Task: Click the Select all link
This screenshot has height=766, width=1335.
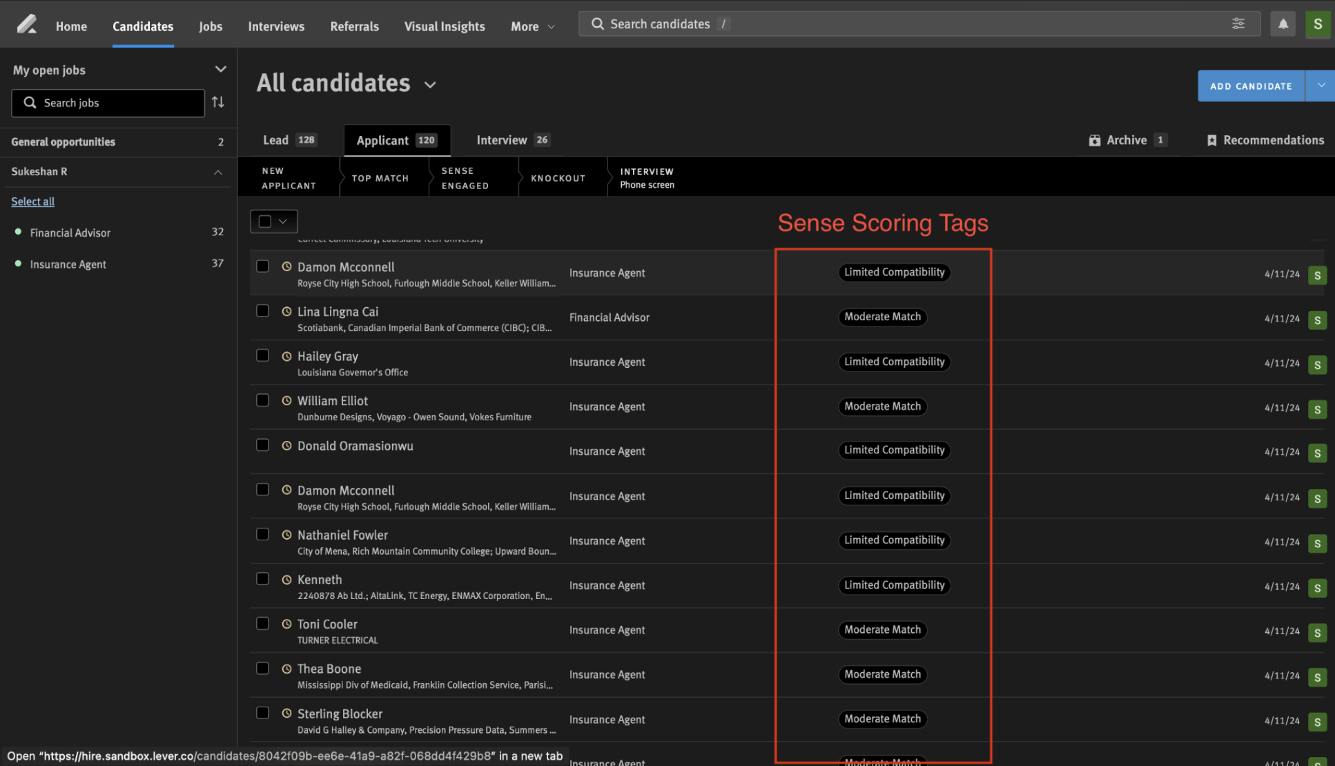Action: [32, 202]
